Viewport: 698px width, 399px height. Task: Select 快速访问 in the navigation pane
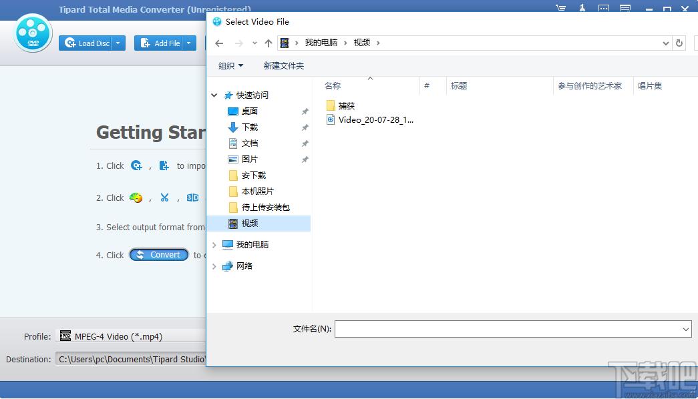[x=252, y=95]
